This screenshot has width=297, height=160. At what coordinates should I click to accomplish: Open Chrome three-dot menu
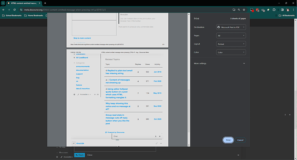click(294, 9)
